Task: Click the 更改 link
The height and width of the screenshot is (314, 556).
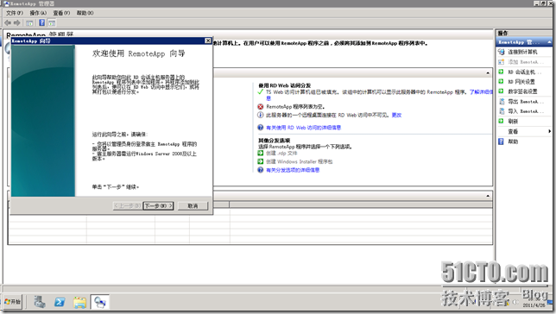Action: [396, 115]
